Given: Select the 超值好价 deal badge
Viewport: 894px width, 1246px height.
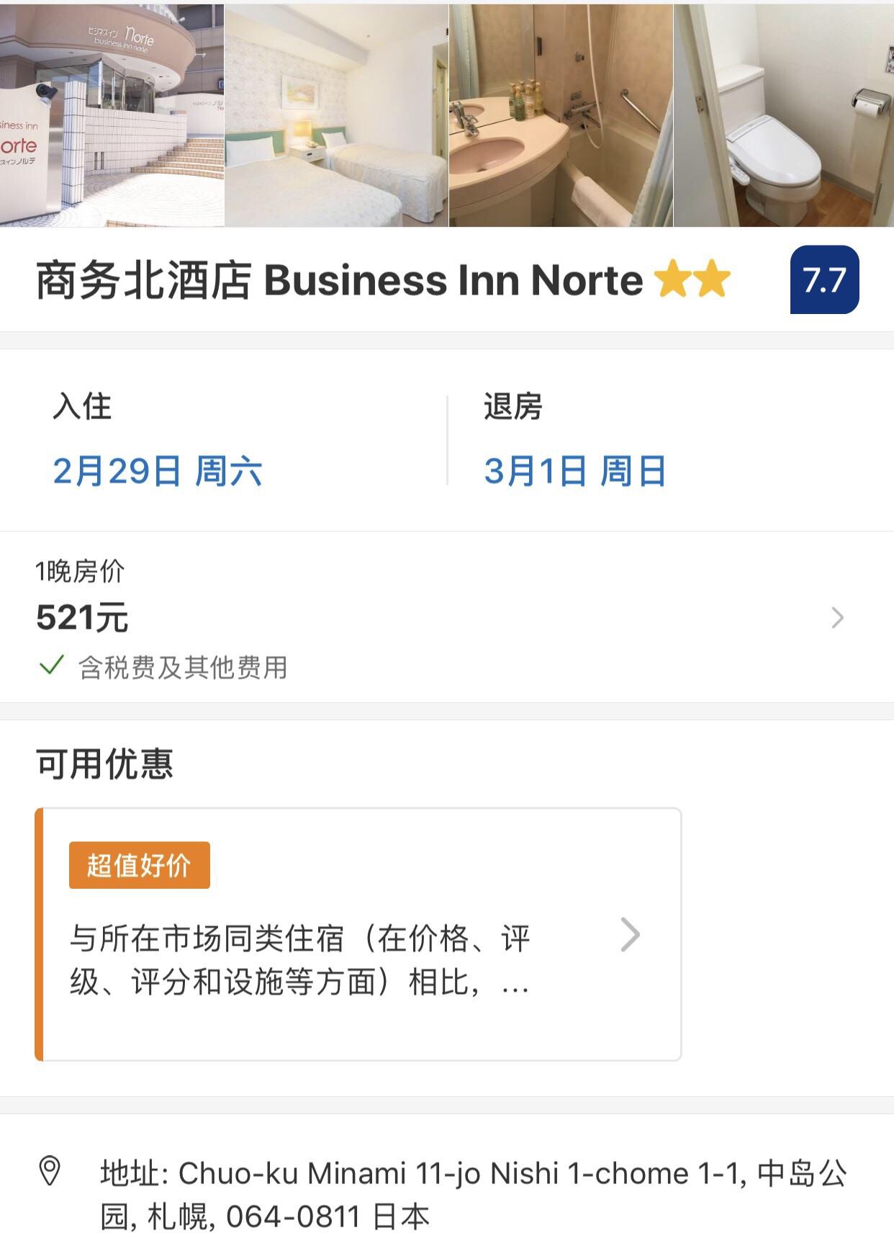Looking at the screenshot, I should coord(140,865).
